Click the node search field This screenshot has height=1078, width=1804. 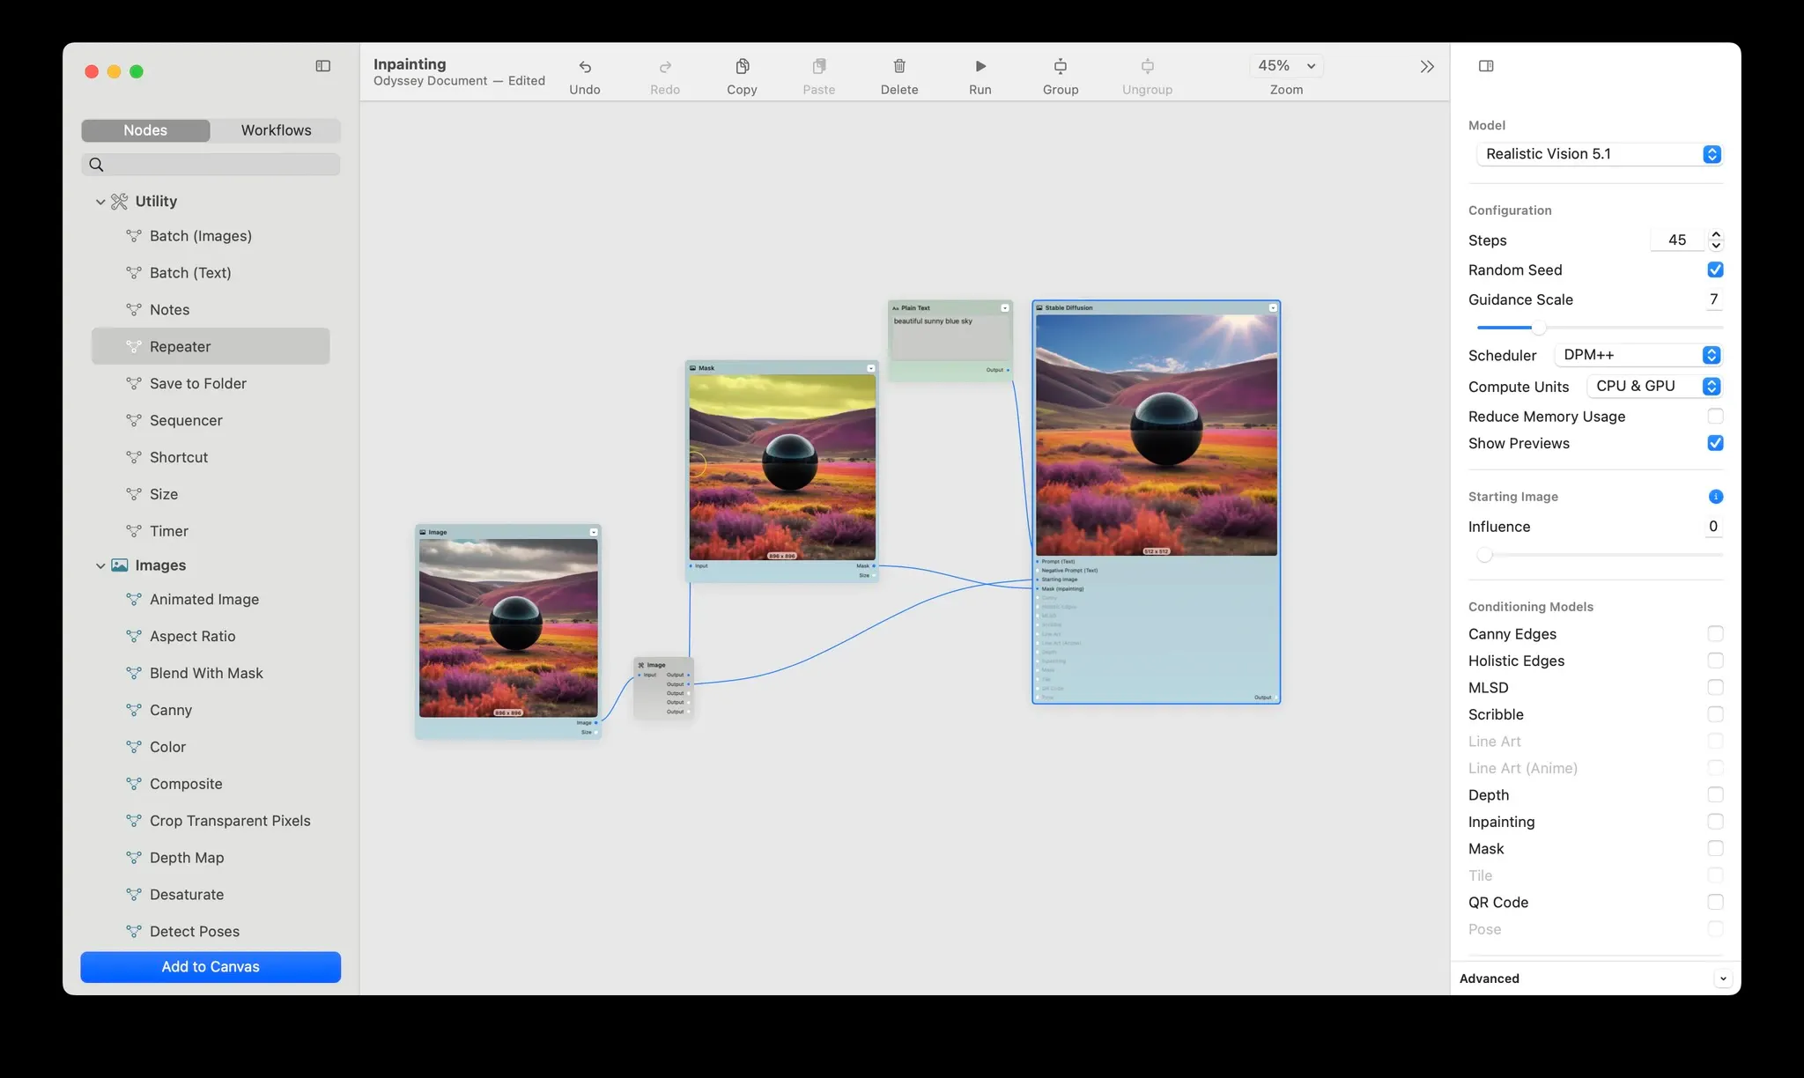[211, 165]
